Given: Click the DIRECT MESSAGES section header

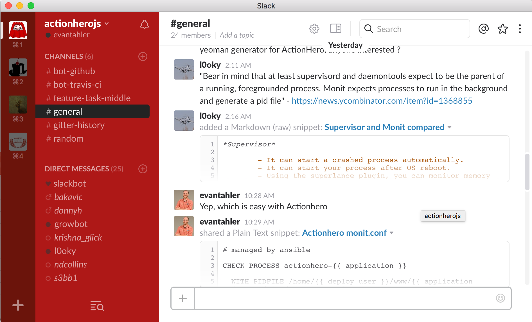Looking at the screenshot, I should pyautogui.click(x=84, y=169).
